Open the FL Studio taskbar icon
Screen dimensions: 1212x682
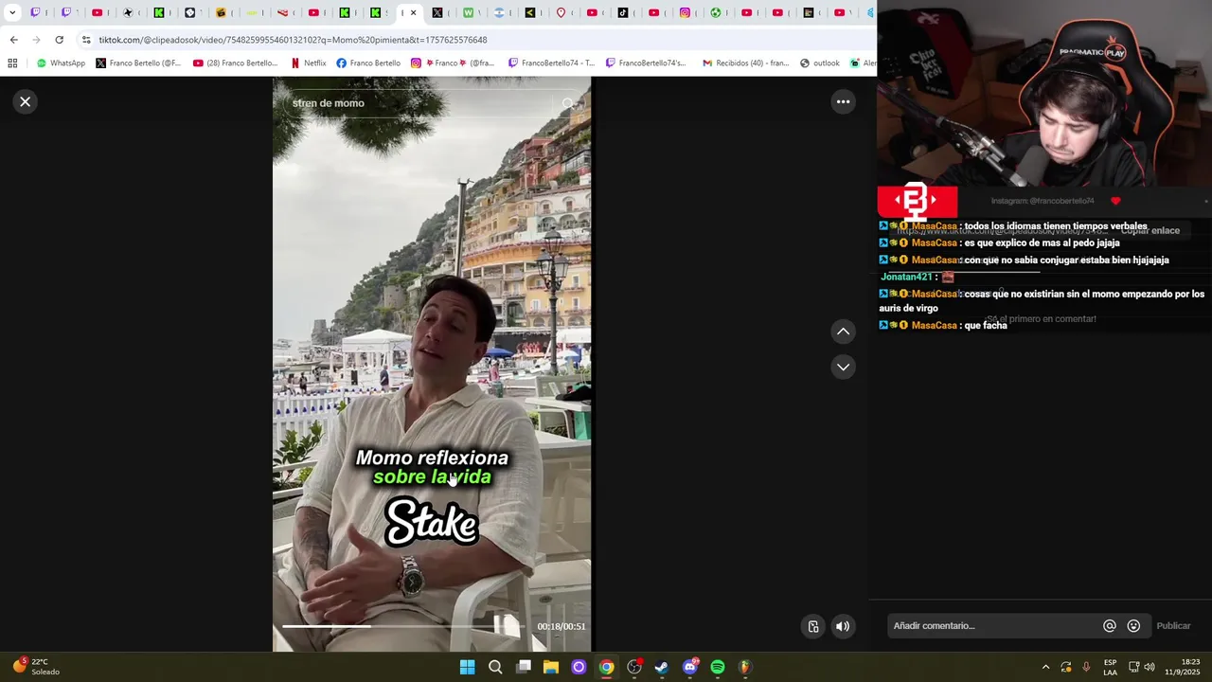click(745, 667)
